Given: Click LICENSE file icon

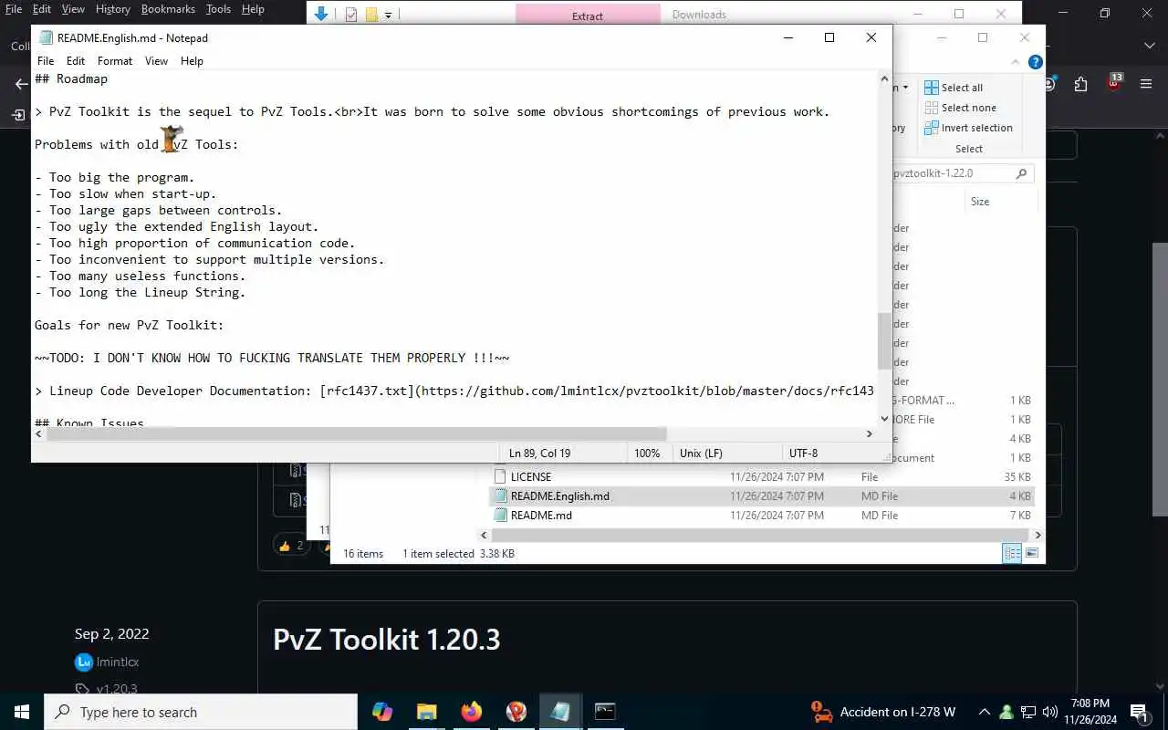Looking at the screenshot, I should [500, 477].
